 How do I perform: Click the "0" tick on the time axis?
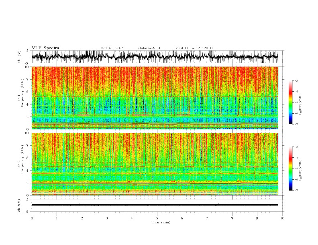[32, 218]
